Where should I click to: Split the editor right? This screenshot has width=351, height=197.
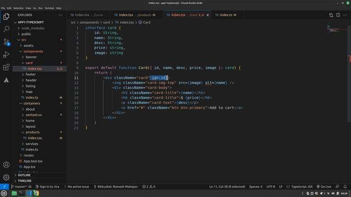[x=338, y=15]
